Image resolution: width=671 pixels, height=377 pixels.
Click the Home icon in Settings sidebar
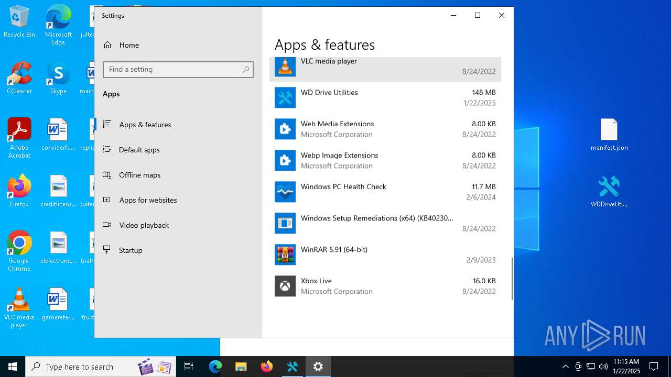point(107,45)
